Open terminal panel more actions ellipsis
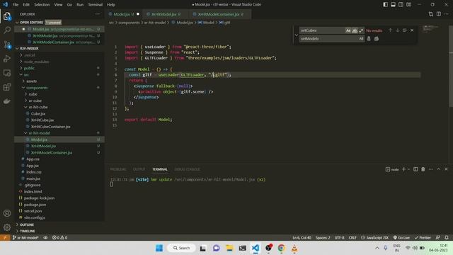 click(431, 169)
